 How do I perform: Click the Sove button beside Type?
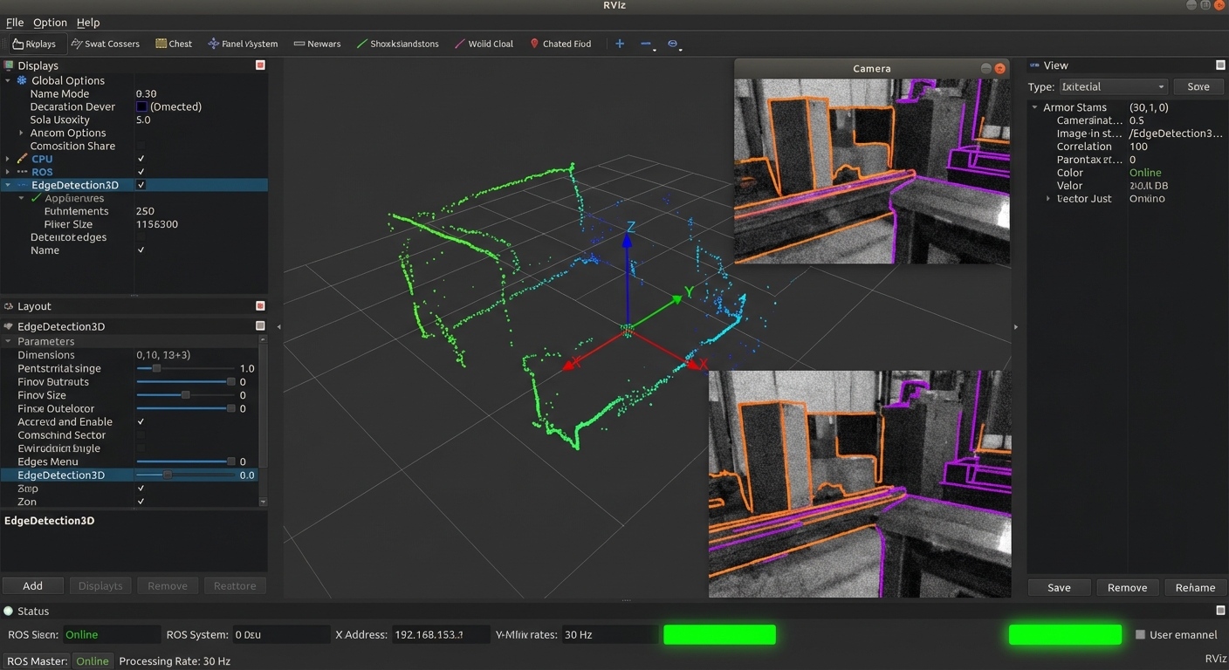pyautogui.click(x=1198, y=86)
